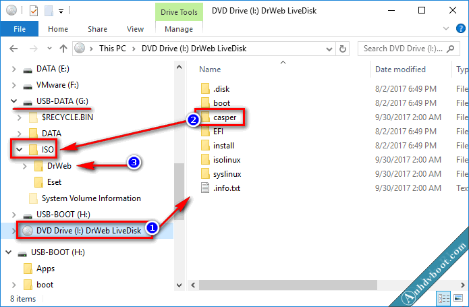469x307 pixels.
Task: Go forward with the Forward arrow
Action: pyautogui.click(x=34, y=49)
